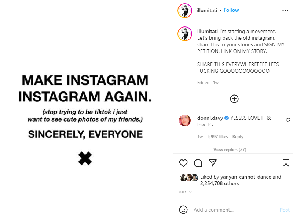Like donni.davy's comment heart
This screenshot has height=216, width=293.
(x=288, y=120)
